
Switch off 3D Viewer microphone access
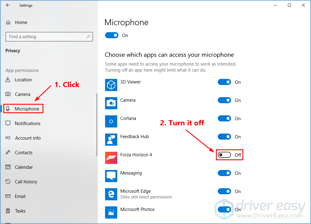[224, 82]
